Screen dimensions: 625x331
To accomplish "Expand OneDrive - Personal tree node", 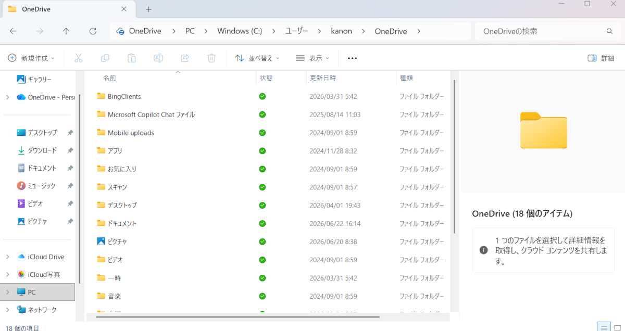I will point(7,97).
